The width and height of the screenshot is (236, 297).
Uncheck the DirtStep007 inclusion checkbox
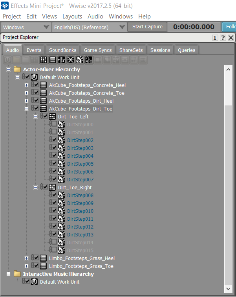[x=55, y=179]
